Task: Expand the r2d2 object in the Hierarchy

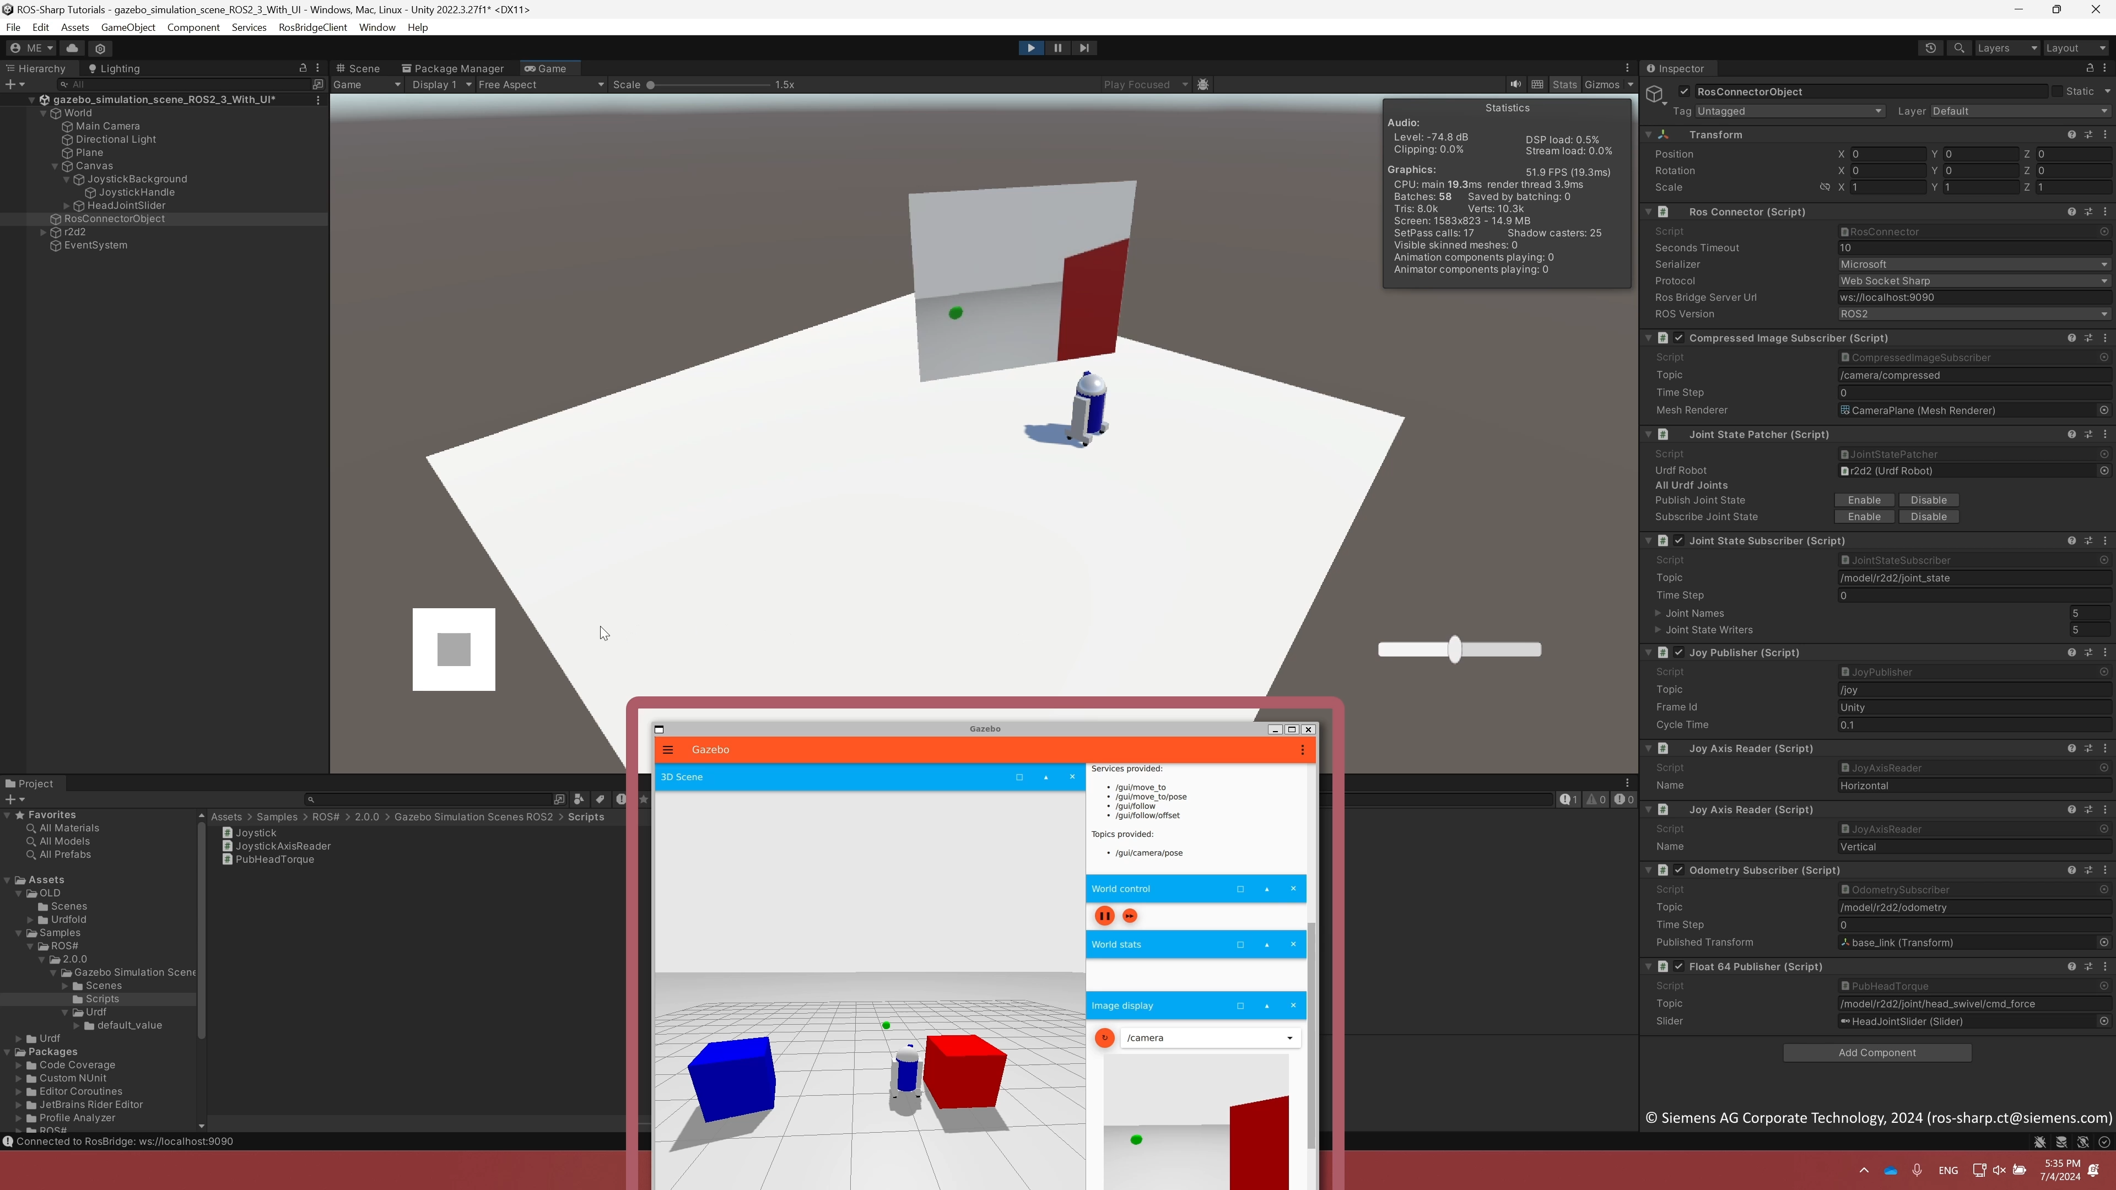Action: (44, 232)
